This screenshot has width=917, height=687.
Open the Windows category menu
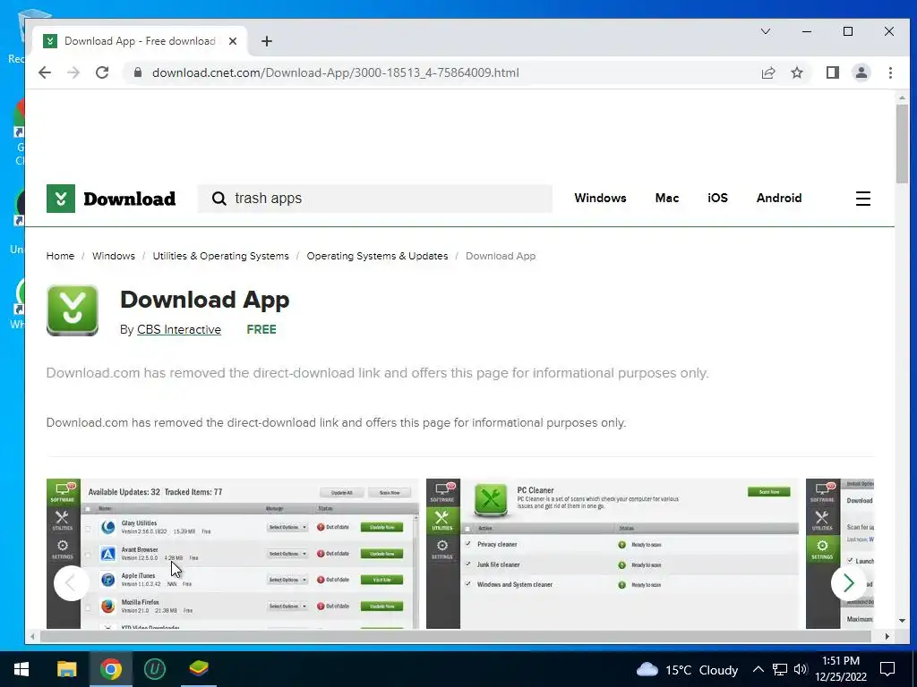600,198
